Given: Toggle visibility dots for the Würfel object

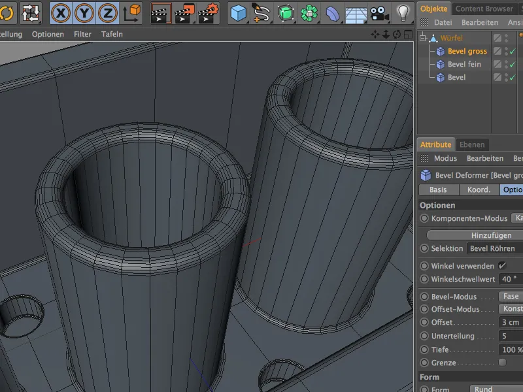Looking at the screenshot, I should click(506, 38).
